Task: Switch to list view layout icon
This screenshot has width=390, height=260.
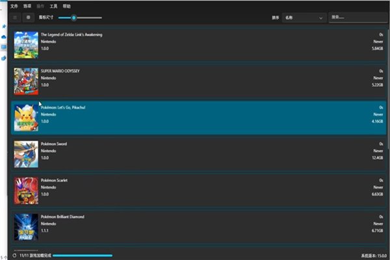Action: tap(16, 18)
